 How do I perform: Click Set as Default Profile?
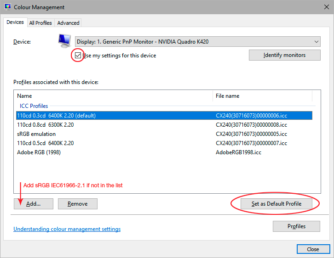[276, 204]
